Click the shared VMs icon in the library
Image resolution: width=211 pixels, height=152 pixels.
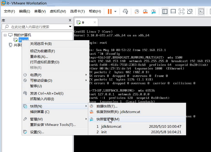click(10, 45)
